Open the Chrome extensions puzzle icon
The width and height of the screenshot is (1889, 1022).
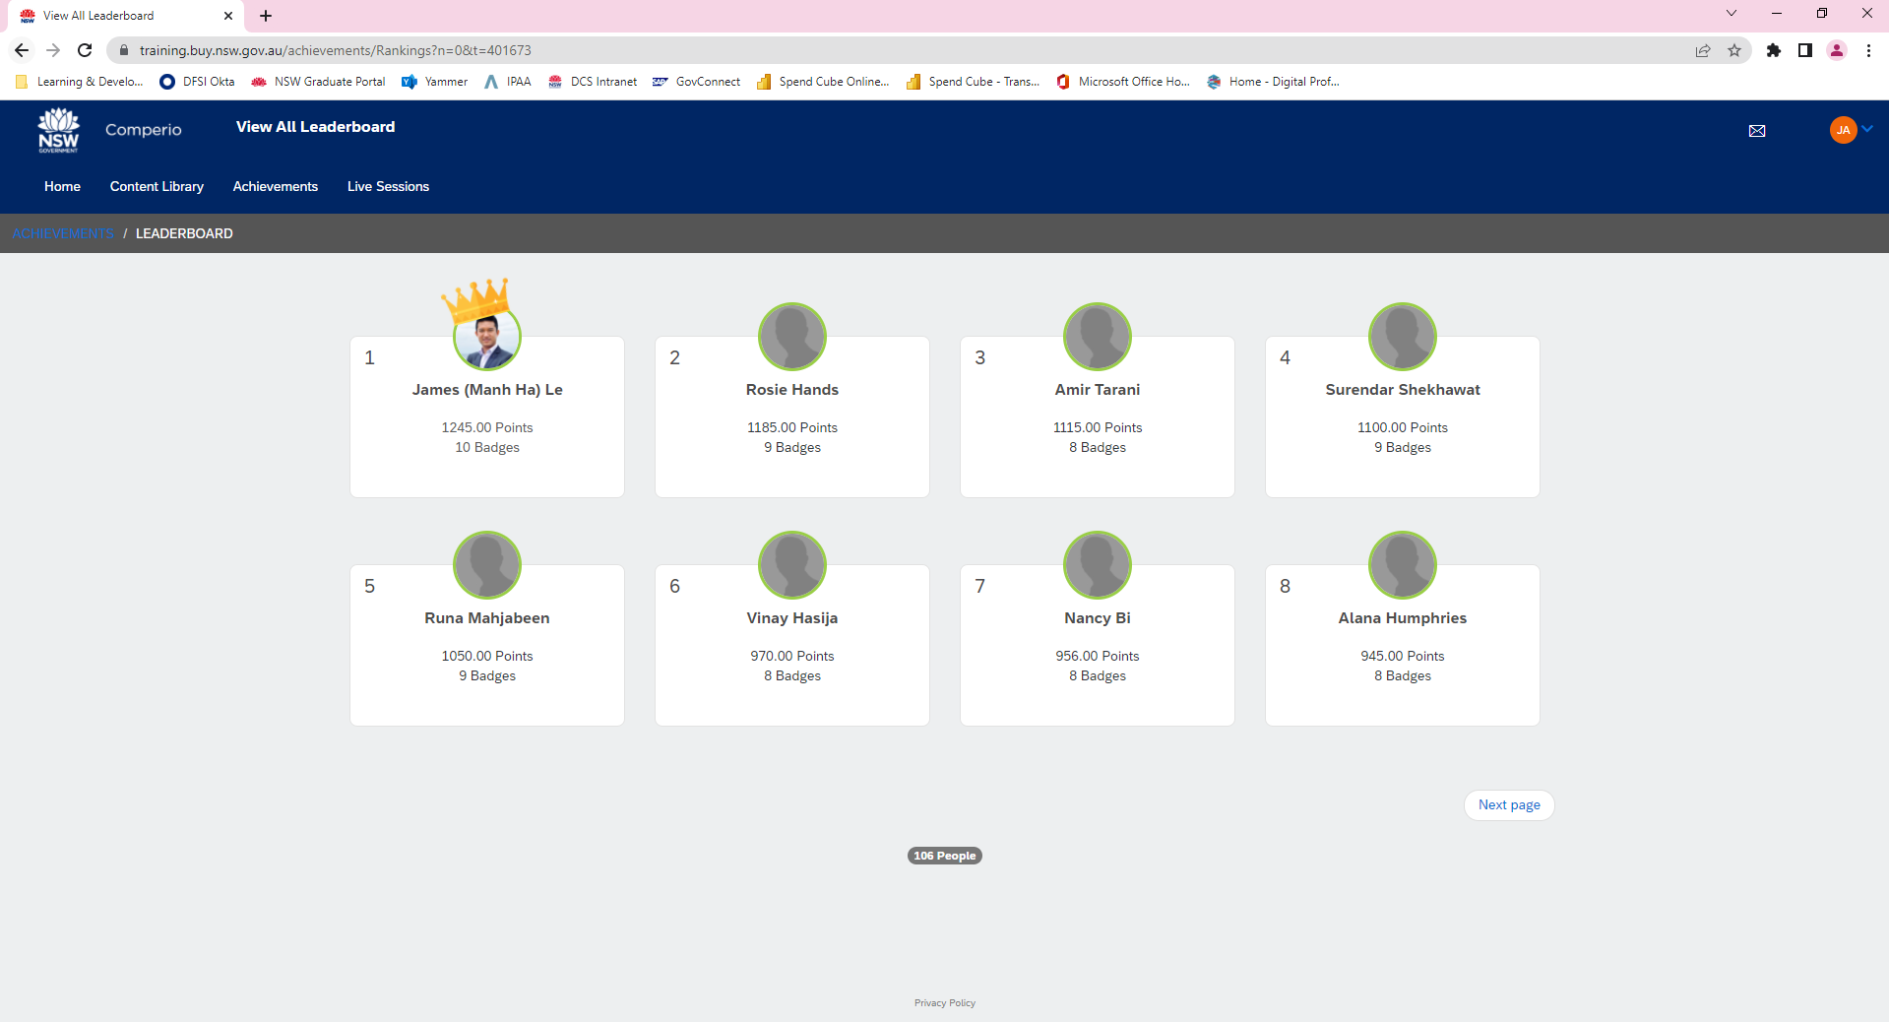(1773, 50)
